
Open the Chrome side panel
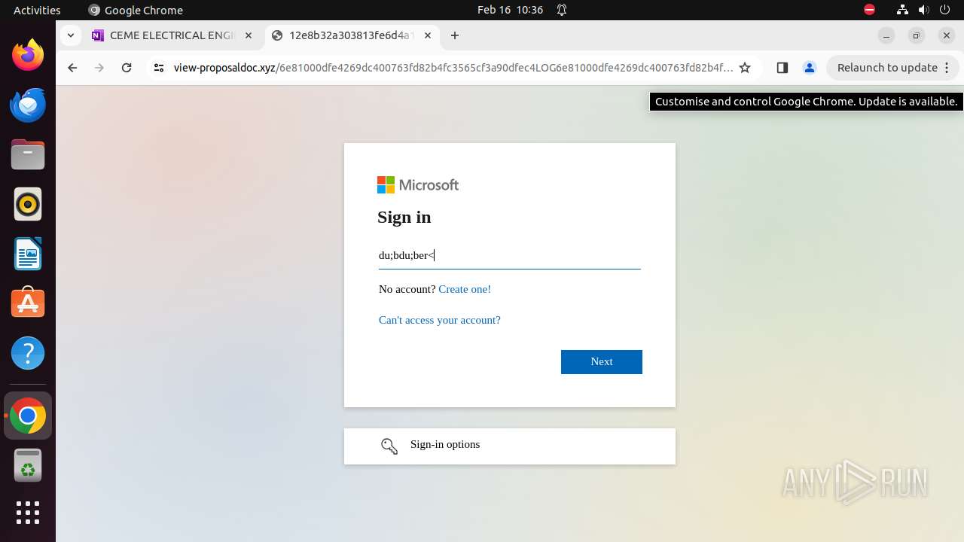tap(782, 68)
